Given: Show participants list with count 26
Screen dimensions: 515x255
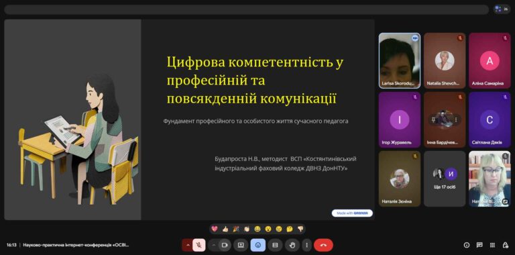Looking at the screenshot, I should point(502,9).
